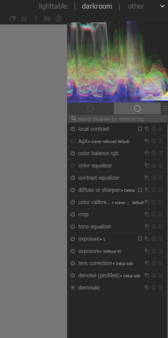
Task: Click the module list scrollbar
Action: point(167,209)
